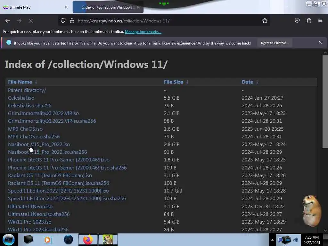The width and height of the screenshot is (328, 246).
Task: Select the Index of /collection/Windows tab
Action: pos(108,7)
